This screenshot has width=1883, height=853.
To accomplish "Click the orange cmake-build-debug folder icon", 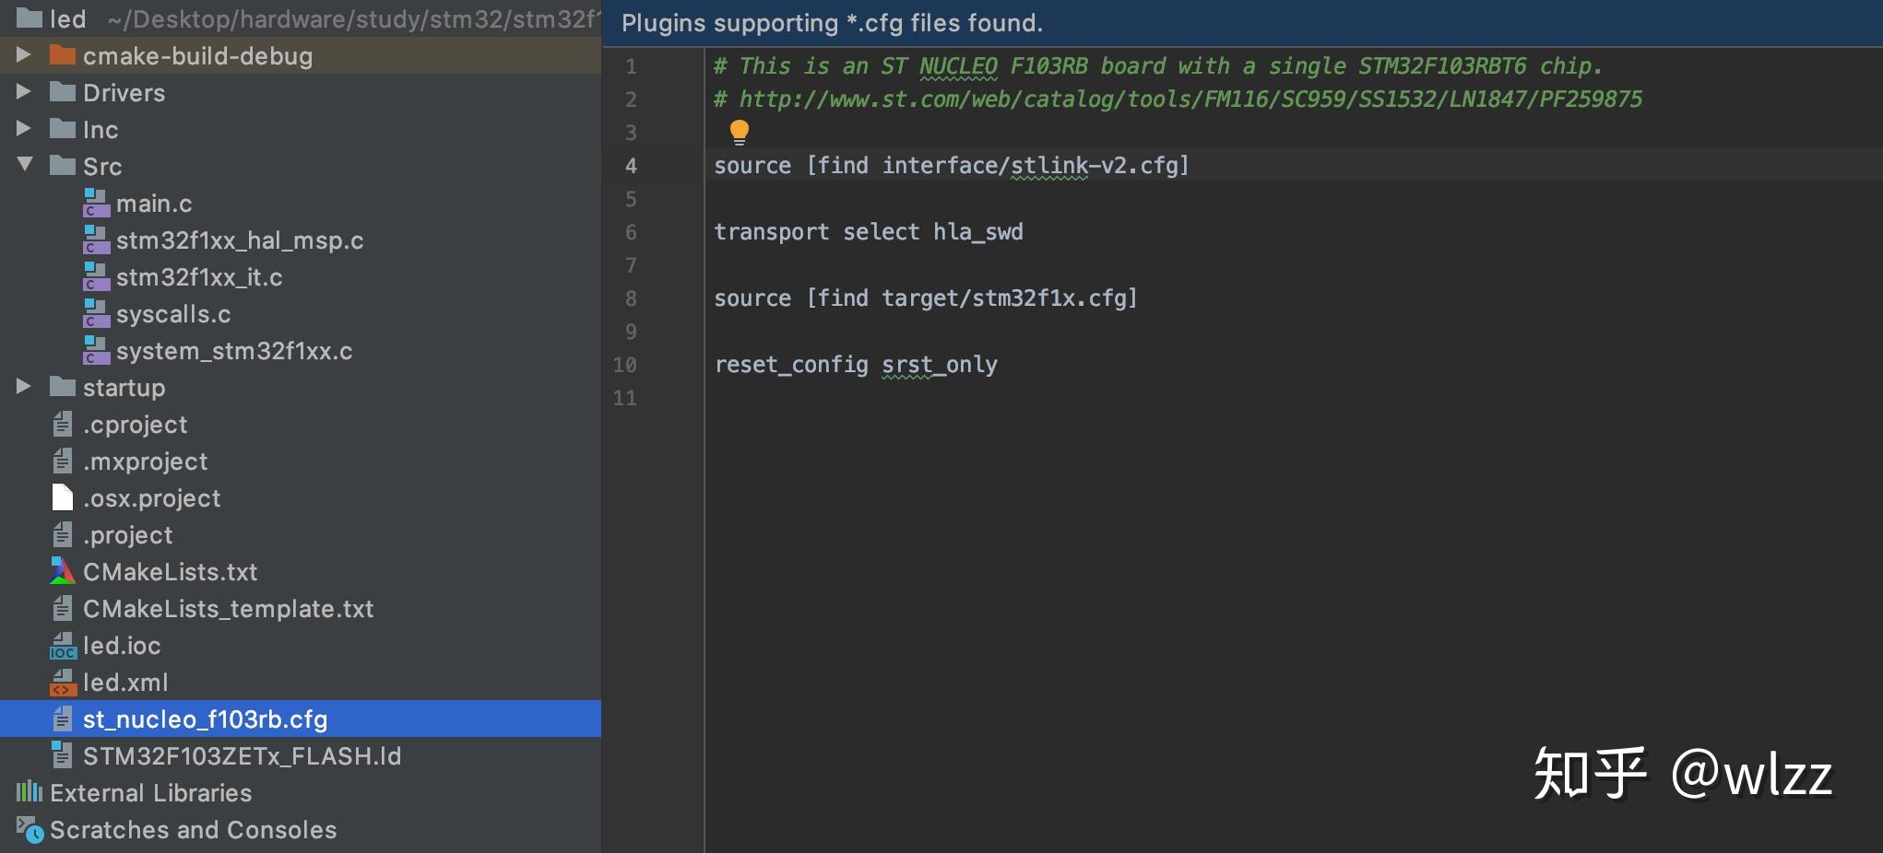I will [x=62, y=55].
